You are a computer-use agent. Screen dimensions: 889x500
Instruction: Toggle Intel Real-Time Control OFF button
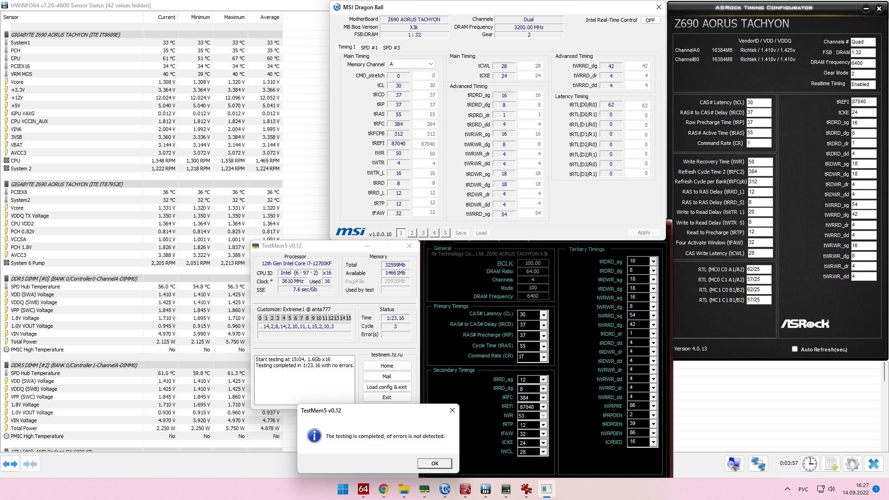[x=650, y=20]
